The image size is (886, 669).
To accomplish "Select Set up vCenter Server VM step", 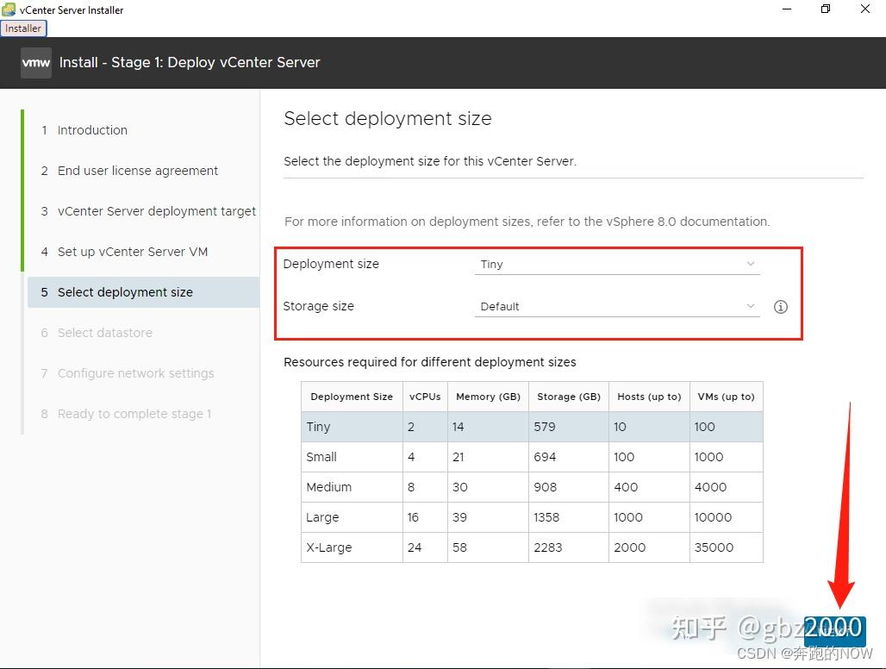I will click(133, 252).
